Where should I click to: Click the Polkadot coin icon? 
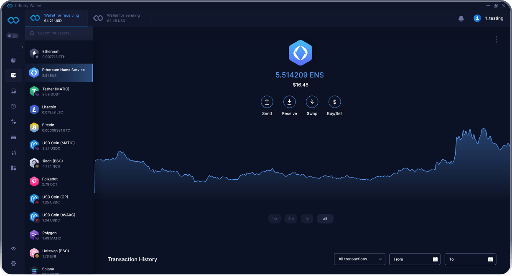tap(34, 181)
